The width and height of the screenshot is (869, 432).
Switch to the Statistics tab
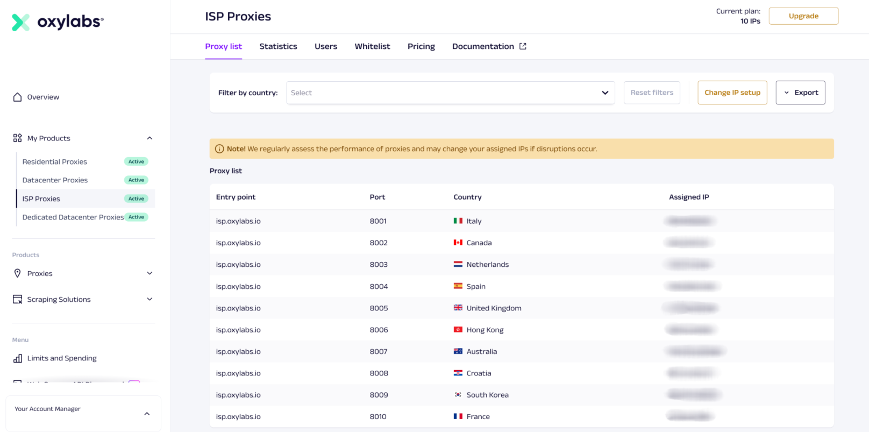coord(278,46)
